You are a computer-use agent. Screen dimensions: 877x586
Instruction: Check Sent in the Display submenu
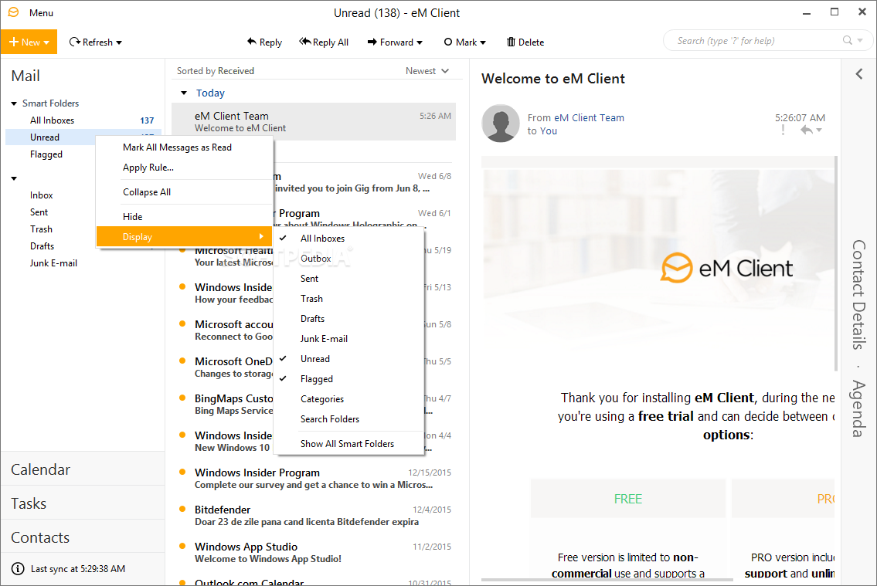click(349, 278)
